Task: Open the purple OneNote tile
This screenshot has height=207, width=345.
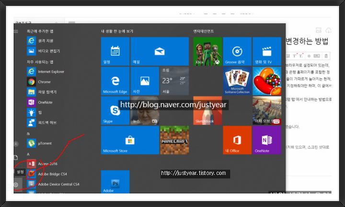Action: [267, 140]
